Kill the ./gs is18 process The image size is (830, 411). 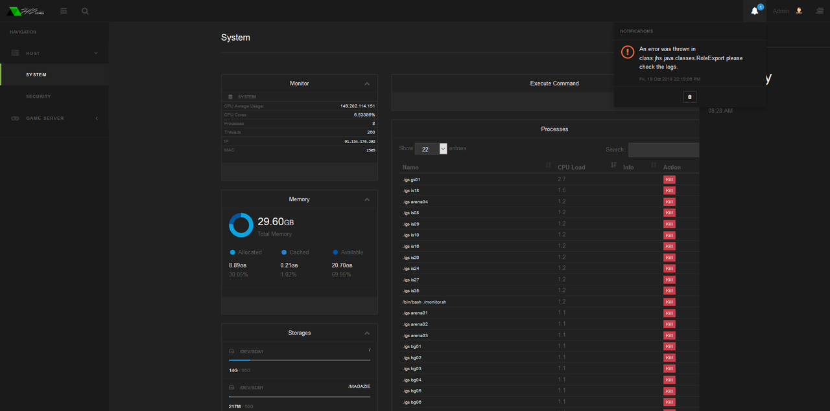[x=669, y=190]
